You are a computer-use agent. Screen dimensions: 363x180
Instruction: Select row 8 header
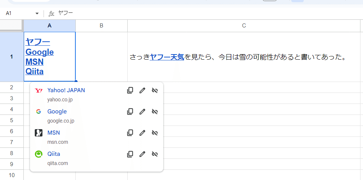tap(12, 153)
